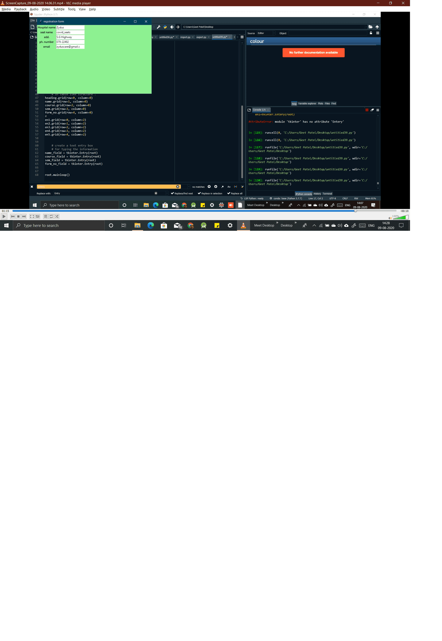This screenshot has height=641, width=442.
Task: Expand Meet Desktop toolbar chevron in taskbar
Action: coord(277,222)
